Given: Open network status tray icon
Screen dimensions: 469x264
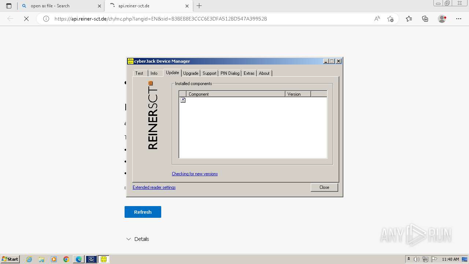Looking at the screenshot, I should coord(425,259).
